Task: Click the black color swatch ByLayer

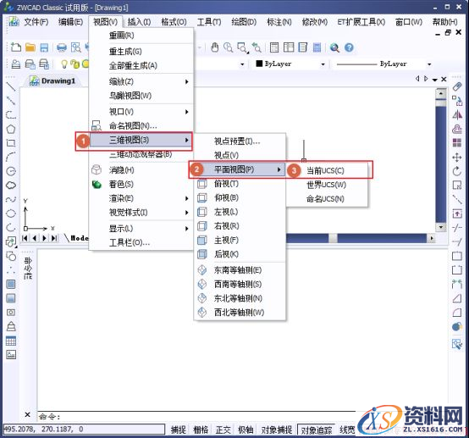Action: pyautogui.click(x=259, y=64)
